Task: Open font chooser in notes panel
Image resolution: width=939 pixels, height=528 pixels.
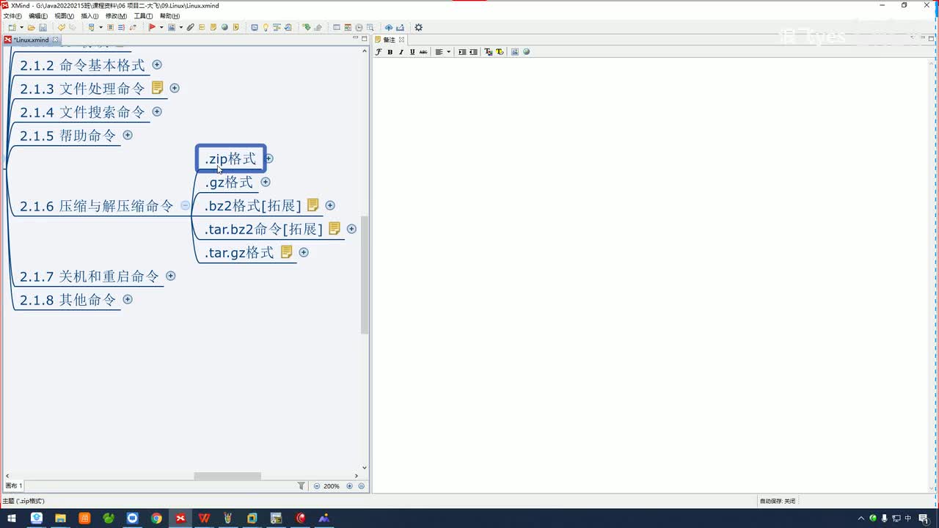Action: (x=379, y=52)
